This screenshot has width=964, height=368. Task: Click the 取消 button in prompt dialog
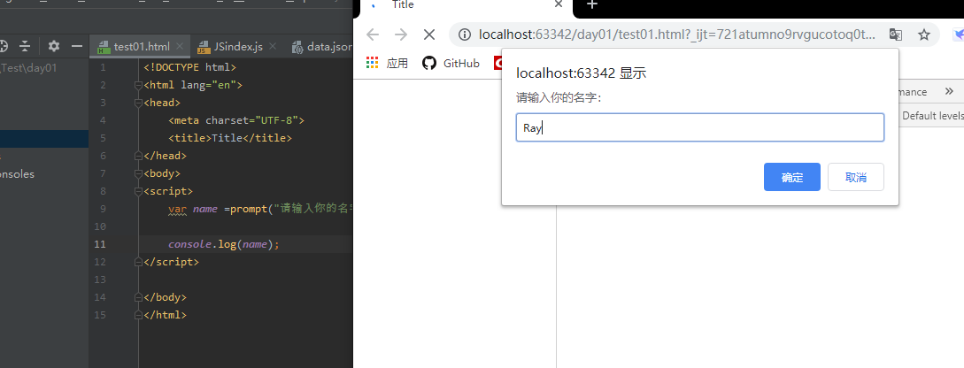click(856, 177)
